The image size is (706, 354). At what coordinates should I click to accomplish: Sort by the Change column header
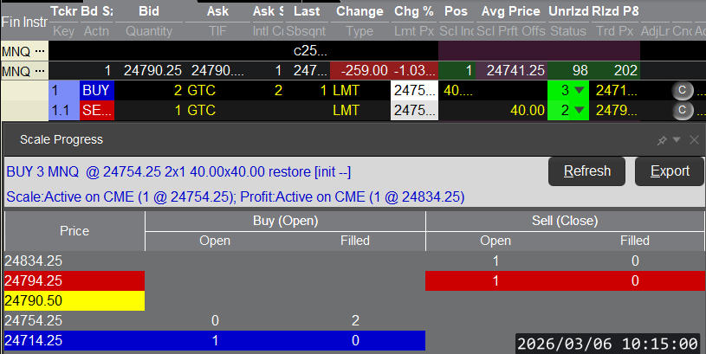tap(359, 12)
